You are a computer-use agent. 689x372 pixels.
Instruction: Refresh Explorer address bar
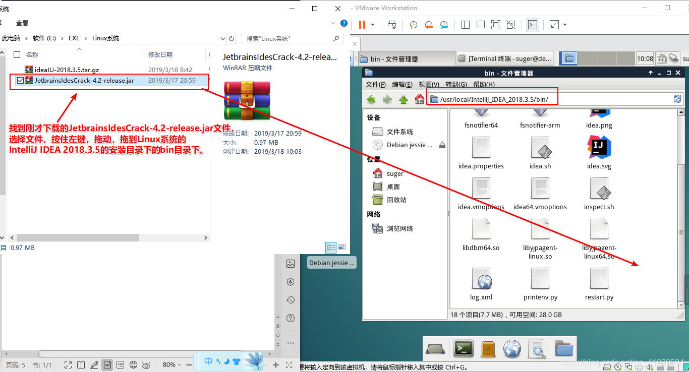[x=232, y=38]
